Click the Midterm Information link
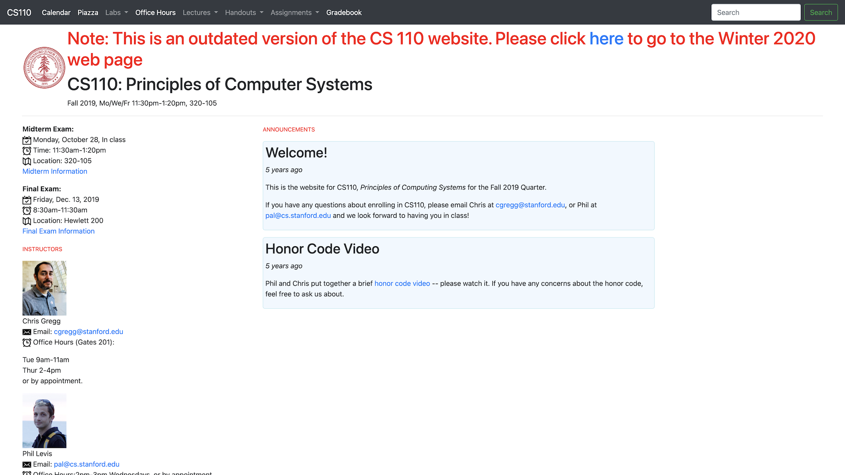The width and height of the screenshot is (845, 475). click(x=55, y=171)
